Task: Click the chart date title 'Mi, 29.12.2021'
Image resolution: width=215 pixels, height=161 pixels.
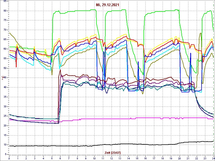Action: click(x=107, y=5)
